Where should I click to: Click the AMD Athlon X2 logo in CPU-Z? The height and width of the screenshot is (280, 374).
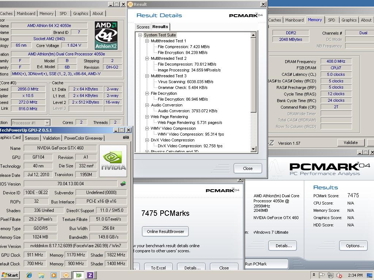point(106,35)
